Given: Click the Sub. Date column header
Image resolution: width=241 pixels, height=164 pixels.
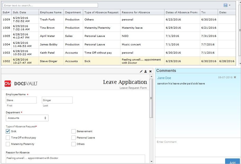Looking at the screenshot, I should pos(20,12).
